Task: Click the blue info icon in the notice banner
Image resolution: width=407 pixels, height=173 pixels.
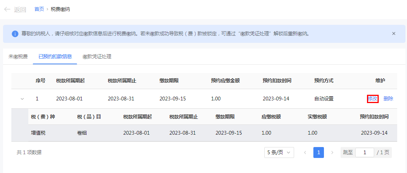Action: [15, 34]
